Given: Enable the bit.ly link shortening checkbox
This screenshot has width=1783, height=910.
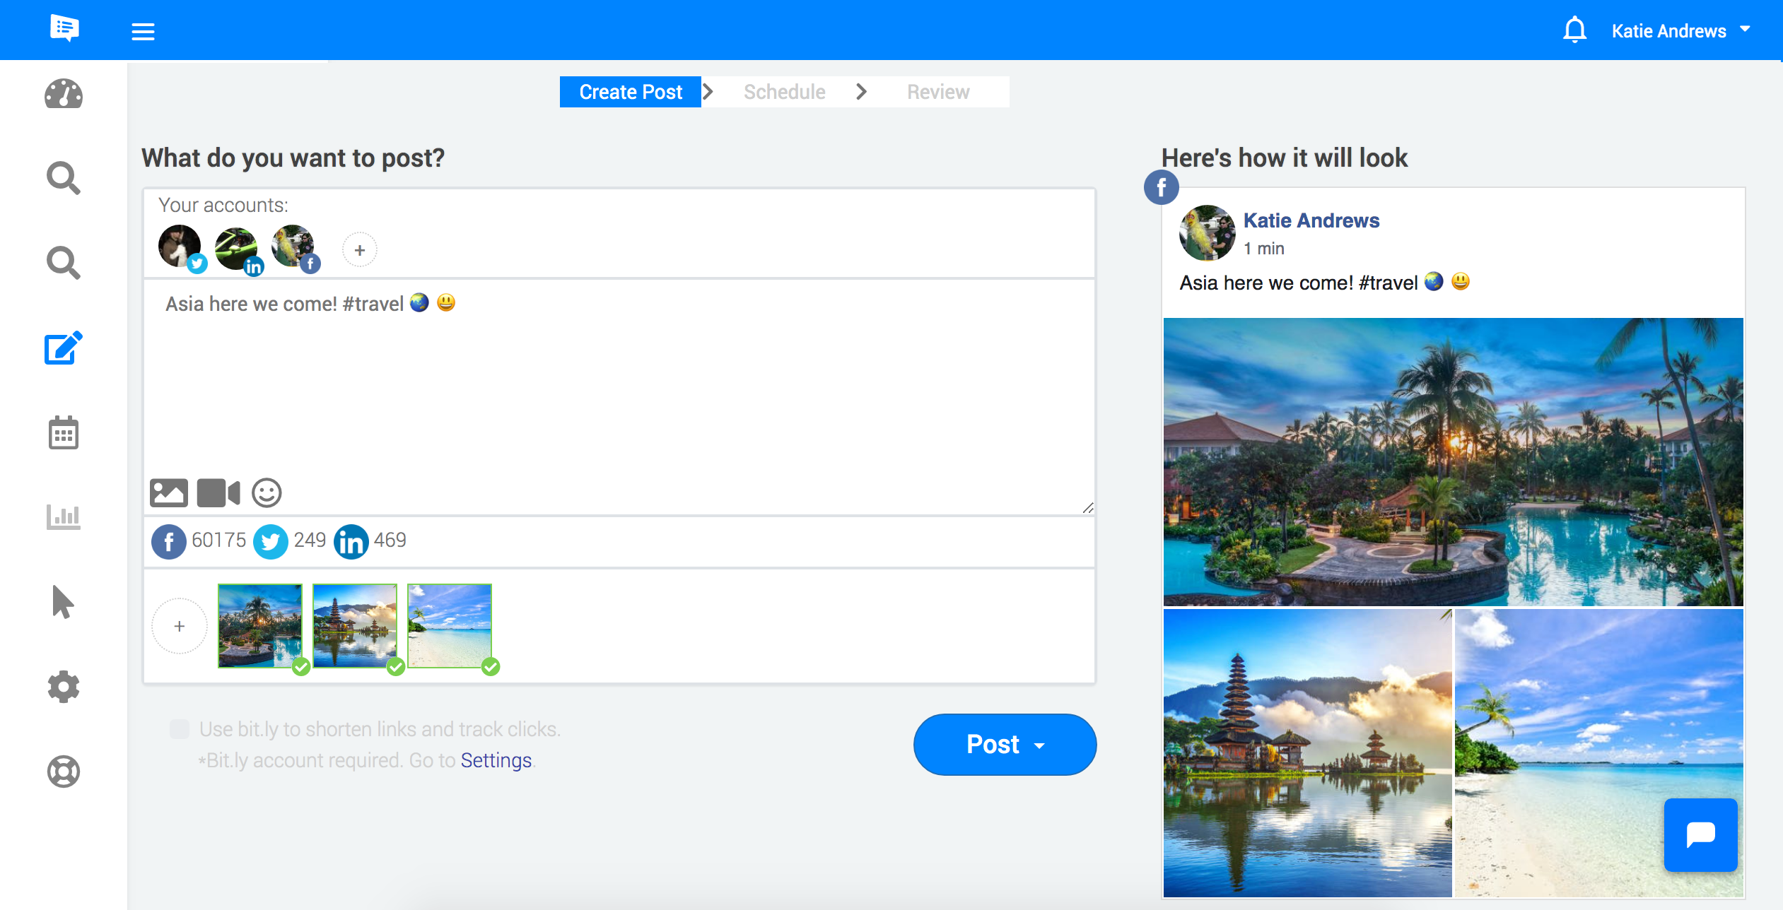Looking at the screenshot, I should (180, 729).
